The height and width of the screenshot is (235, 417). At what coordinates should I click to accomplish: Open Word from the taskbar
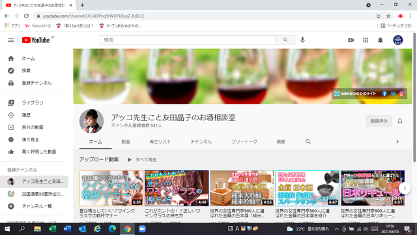pyautogui.click(x=67, y=229)
